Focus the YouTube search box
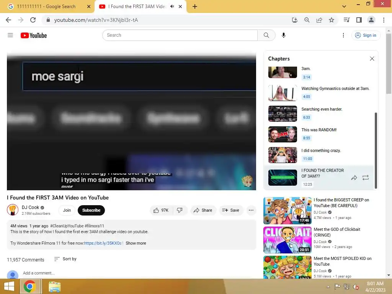The width and height of the screenshot is (392, 294). (x=180, y=35)
